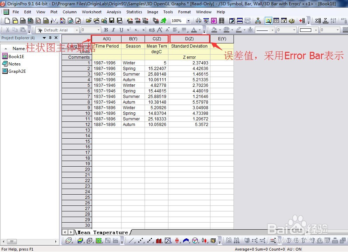Select the Mean Temperature sheet tab
Image resolution: width=348 pixels, height=252 pixels.
click(103, 232)
